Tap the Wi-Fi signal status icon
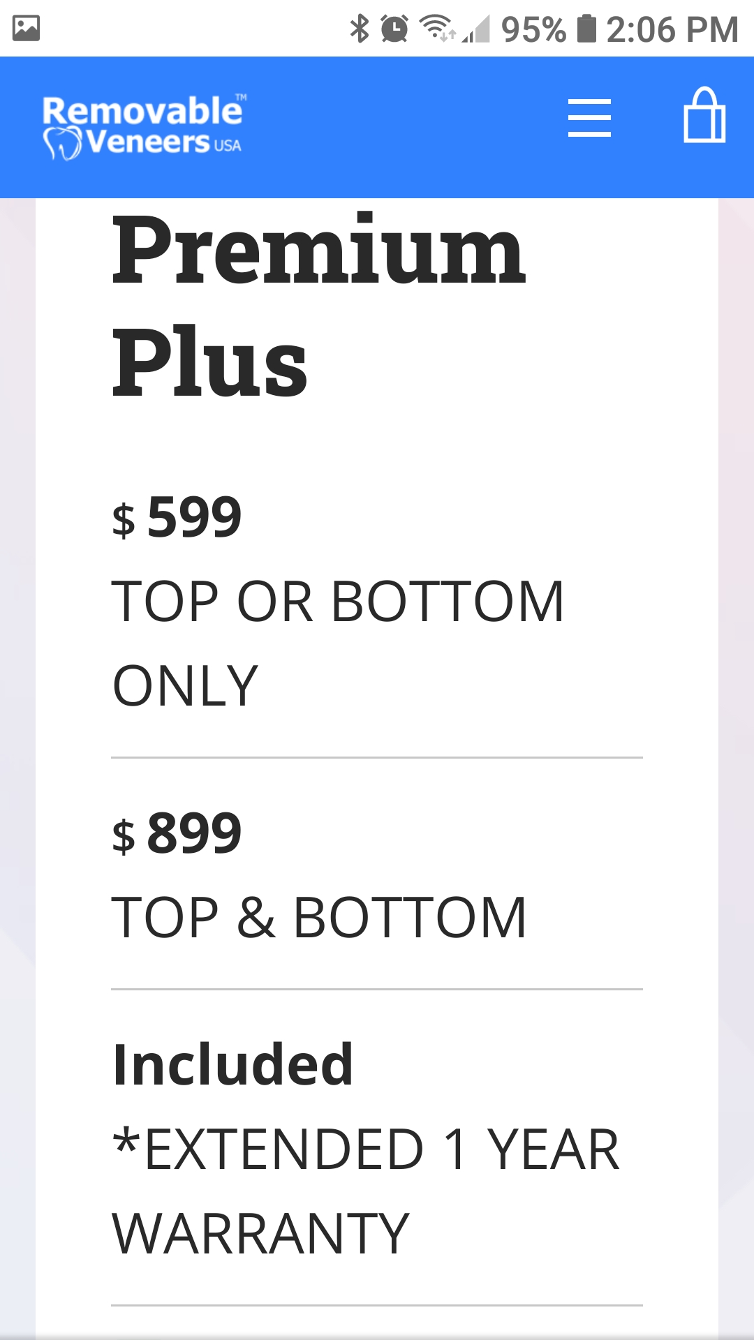This screenshot has height=1340, width=754. click(437, 29)
